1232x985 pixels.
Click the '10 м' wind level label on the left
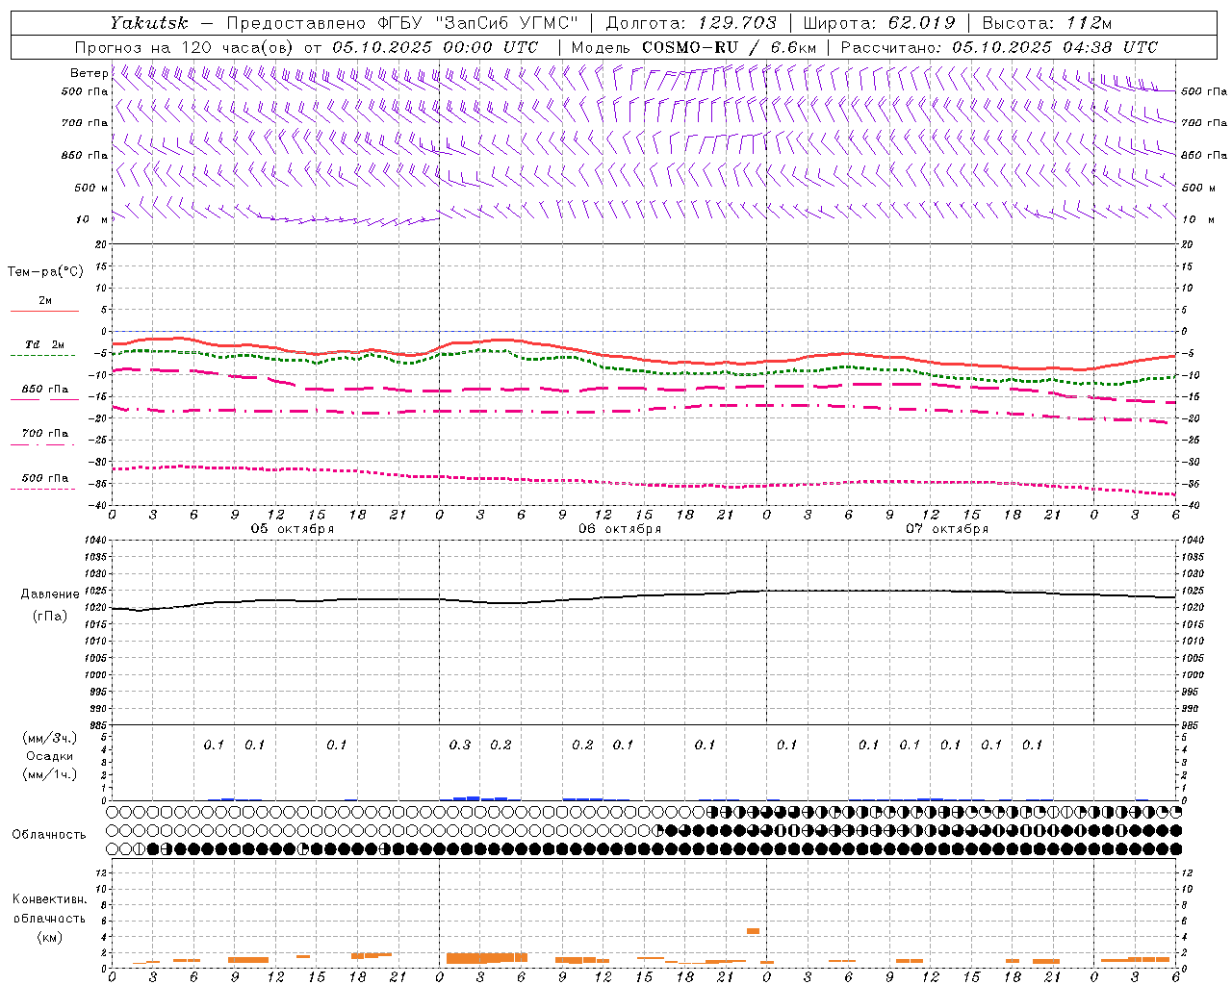point(92,219)
